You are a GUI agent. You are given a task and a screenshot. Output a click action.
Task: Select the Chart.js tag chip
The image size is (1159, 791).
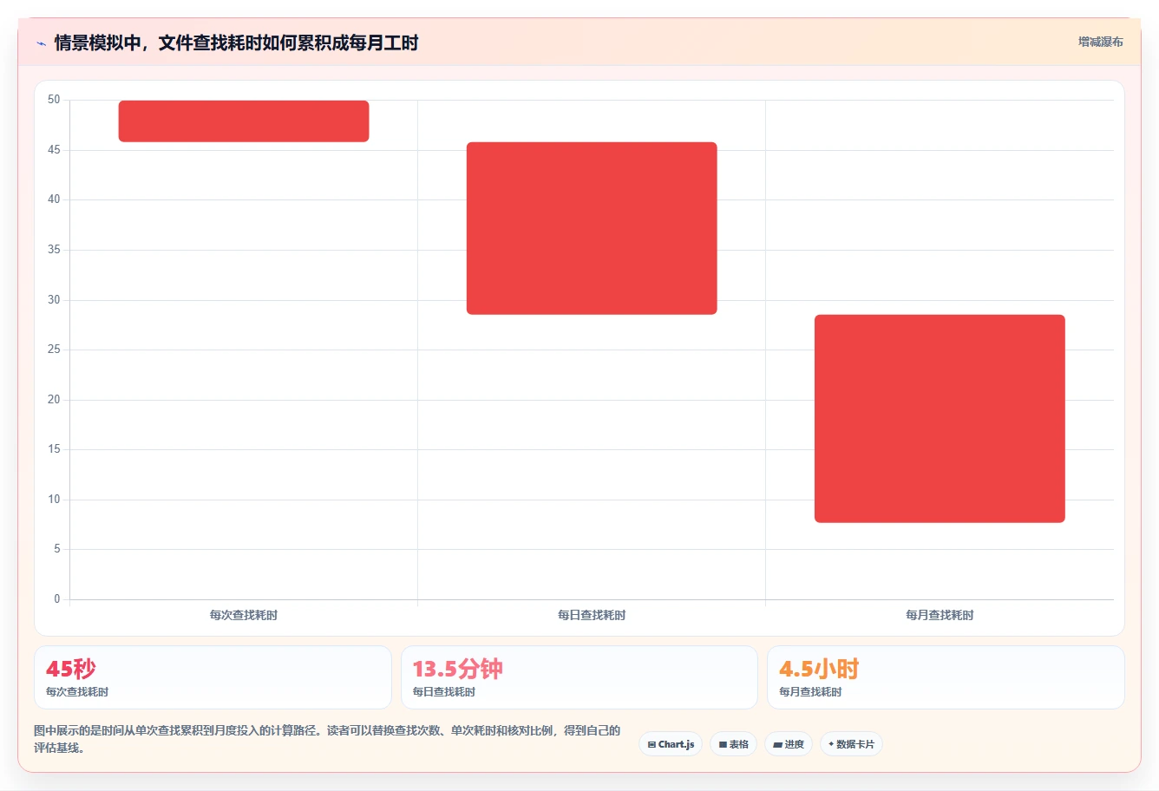[x=671, y=744]
